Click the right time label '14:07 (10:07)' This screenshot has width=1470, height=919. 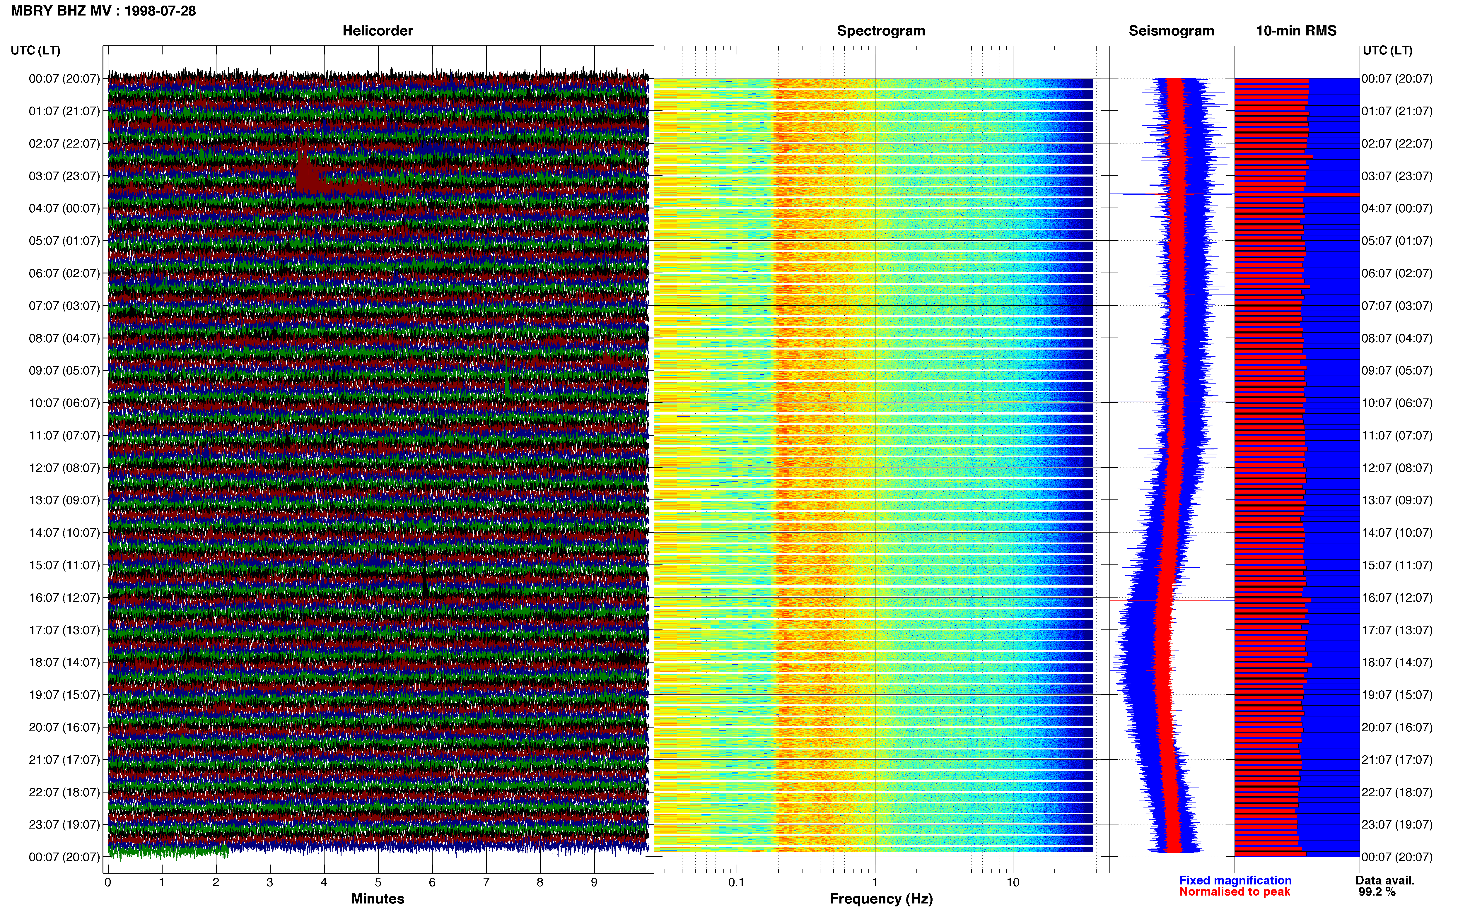point(1397,533)
